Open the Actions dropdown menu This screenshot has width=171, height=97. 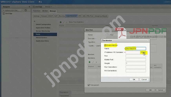[48, 7]
